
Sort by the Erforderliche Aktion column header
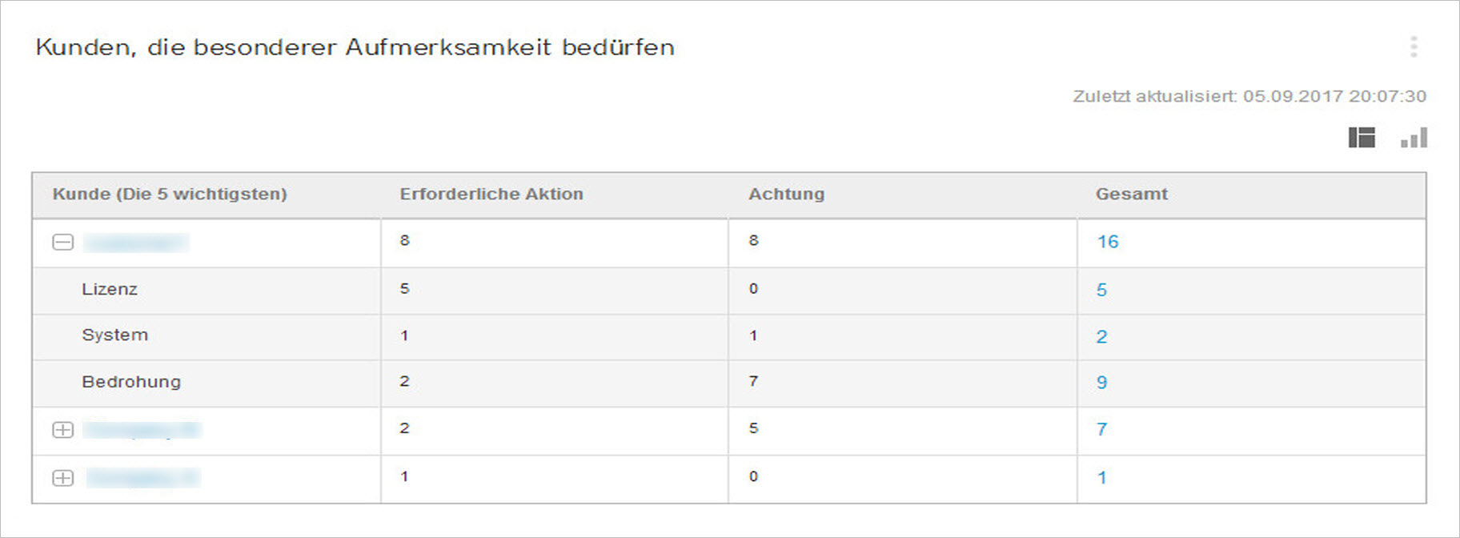pyautogui.click(x=491, y=195)
